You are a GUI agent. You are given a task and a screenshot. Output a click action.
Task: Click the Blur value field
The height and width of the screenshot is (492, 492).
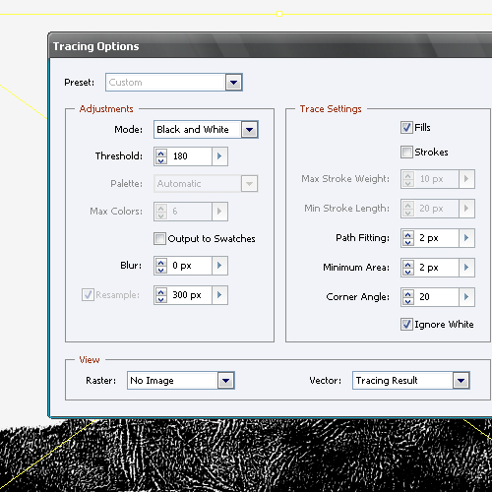189,266
